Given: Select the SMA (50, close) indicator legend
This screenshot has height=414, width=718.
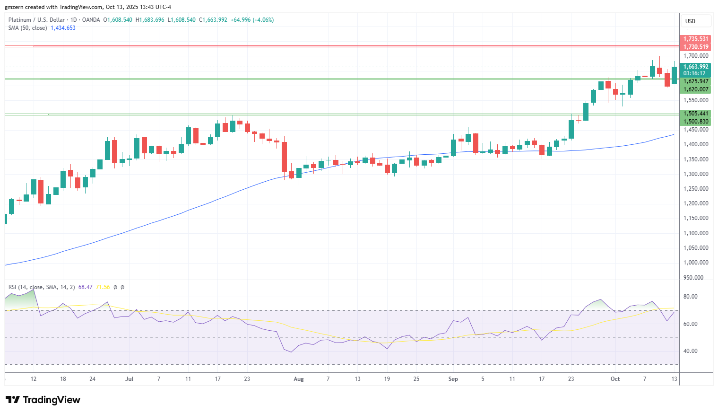Looking at the screenshot, I should pos(27,28).
